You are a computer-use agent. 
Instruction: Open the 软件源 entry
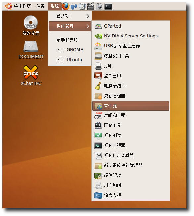131,106
